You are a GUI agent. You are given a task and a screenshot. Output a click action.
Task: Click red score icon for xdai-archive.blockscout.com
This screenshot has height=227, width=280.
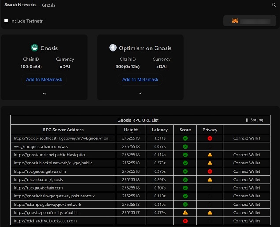tap(185, 221)
